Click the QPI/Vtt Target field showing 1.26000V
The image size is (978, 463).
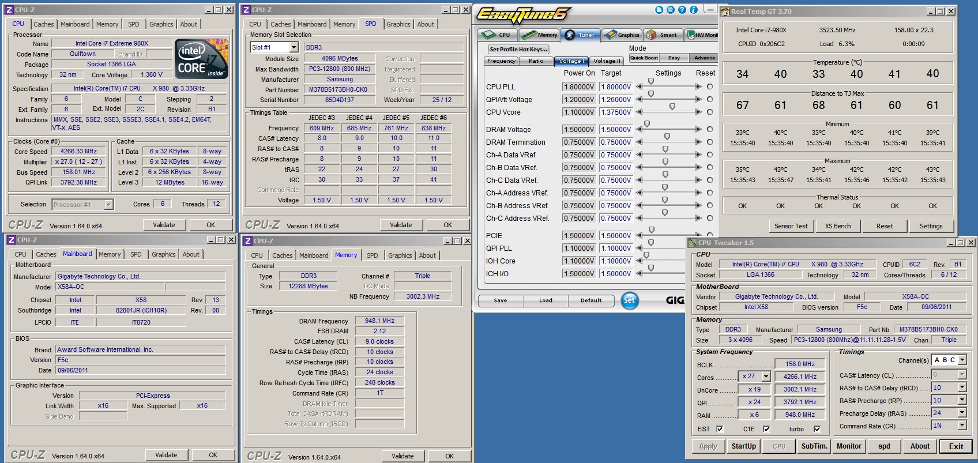pos(616,100)
